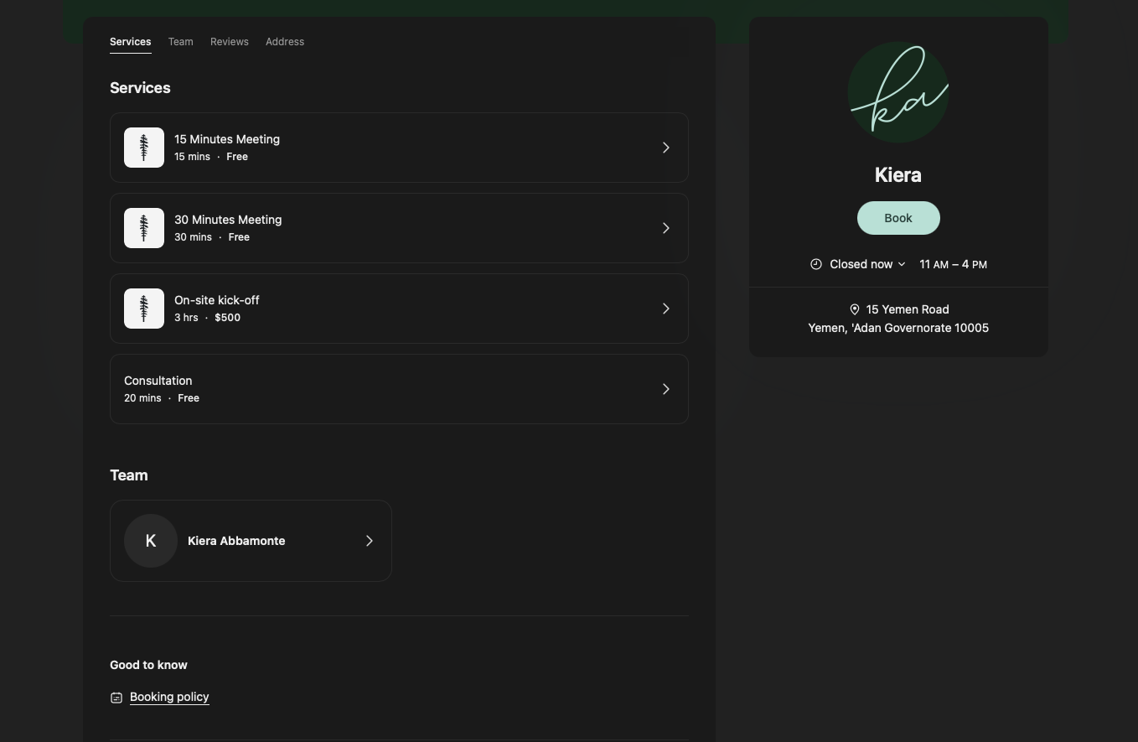Screen dimensions: 1138x742
Task: Select the Team tab
Action: pos(180,41)
